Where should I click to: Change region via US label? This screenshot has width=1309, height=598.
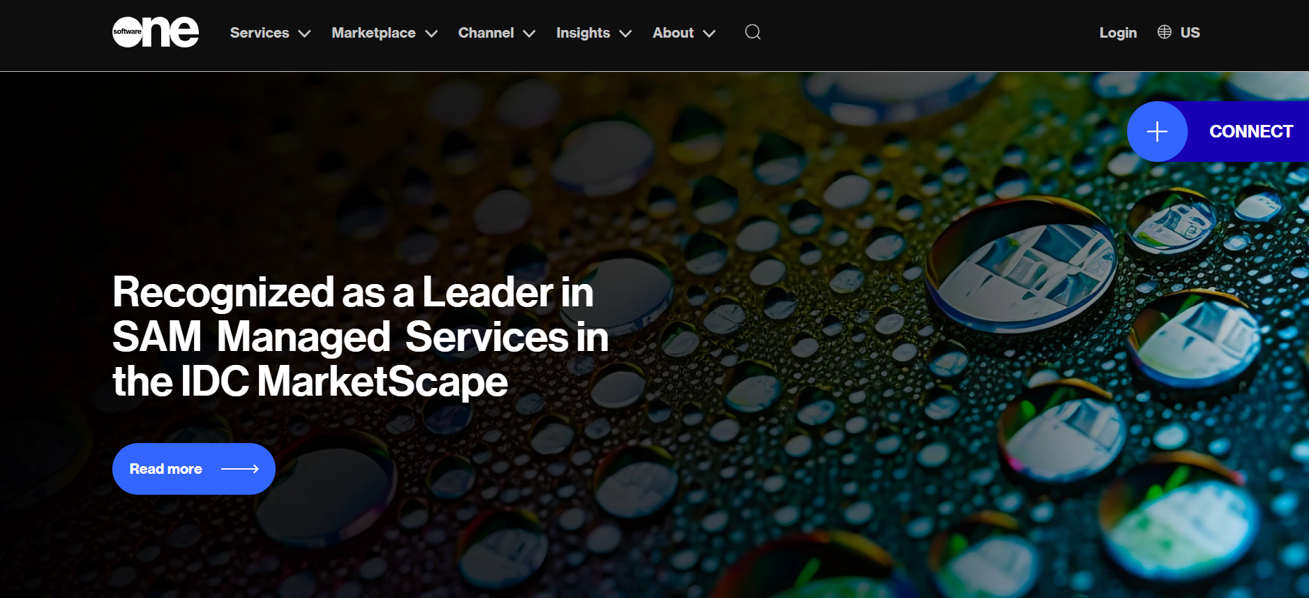1190,33
